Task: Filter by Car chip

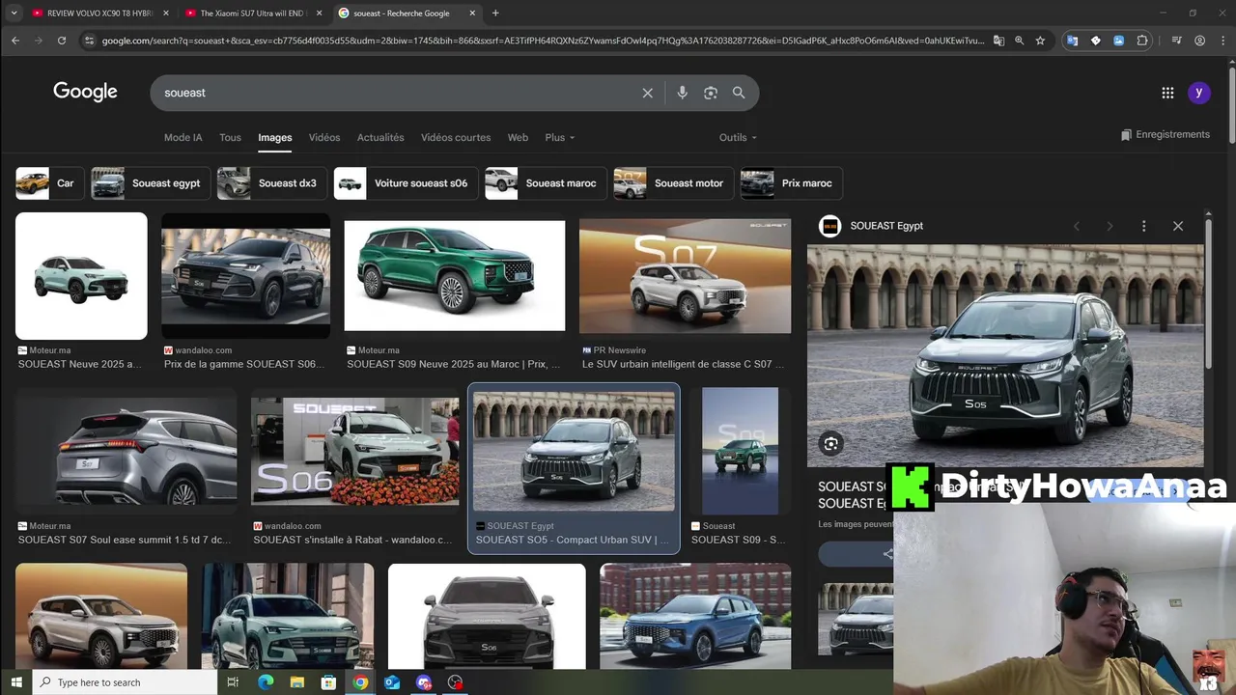Action: point(49,183)
